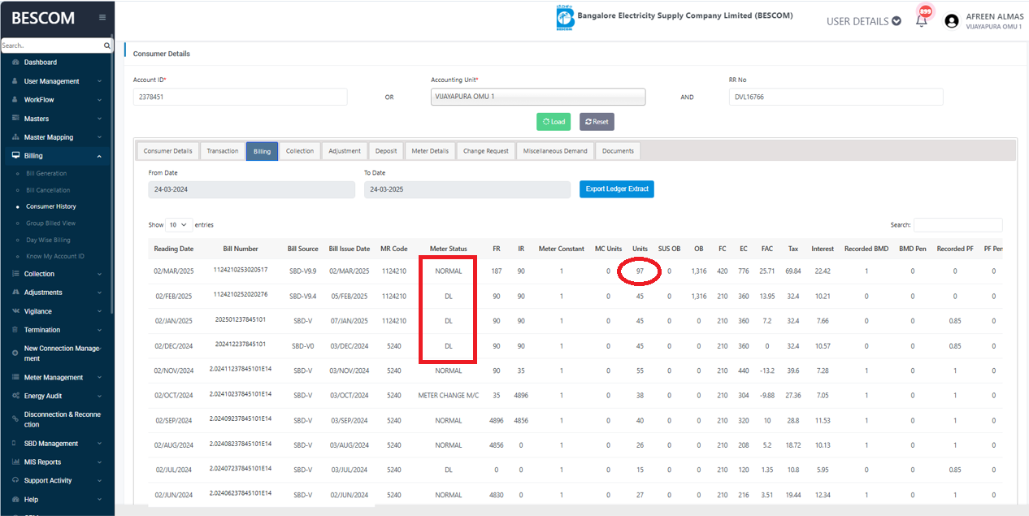Expand the User Management menu chevron
This screenshot has width=1029, height=516.
[x=99, y=81]
